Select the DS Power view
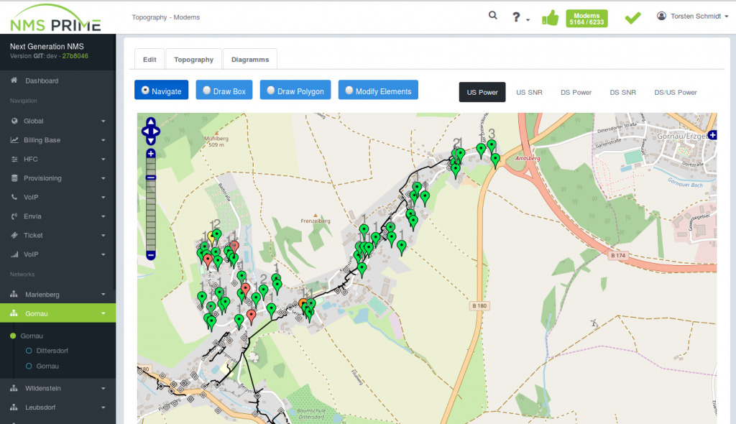Screen dimensions: 736x424 [x=576, y=92]
